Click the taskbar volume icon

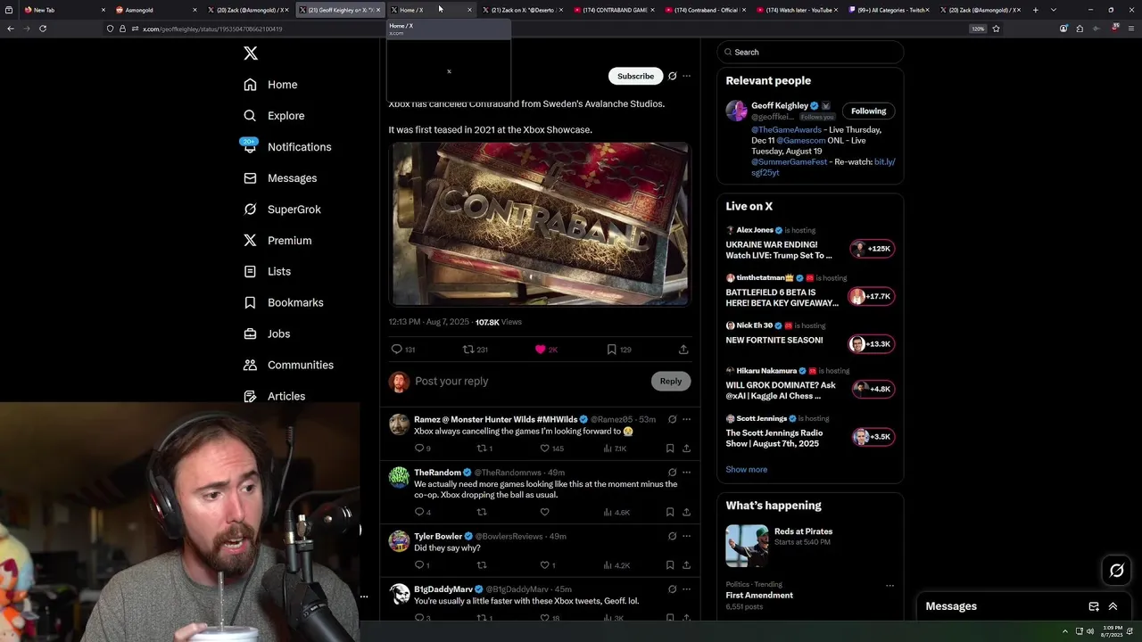tap(1090, 631)
